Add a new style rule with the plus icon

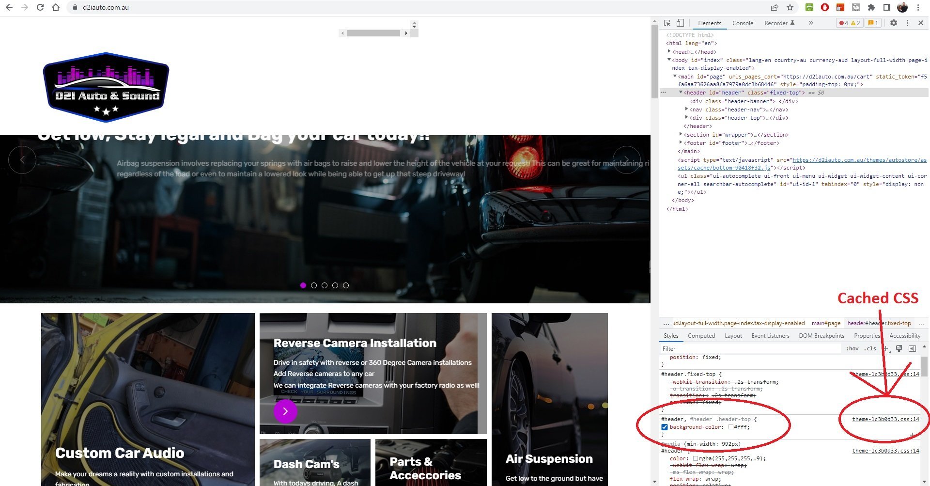(885, 348)
